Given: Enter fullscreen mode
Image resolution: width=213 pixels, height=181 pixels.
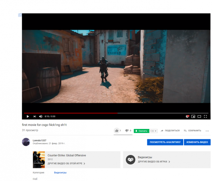Looking at the screenshot, I should pos(205,116).
